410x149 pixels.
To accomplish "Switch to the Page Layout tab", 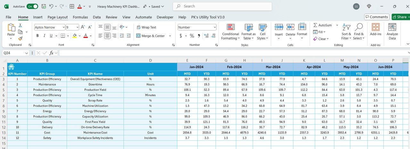I will (58, 17).
